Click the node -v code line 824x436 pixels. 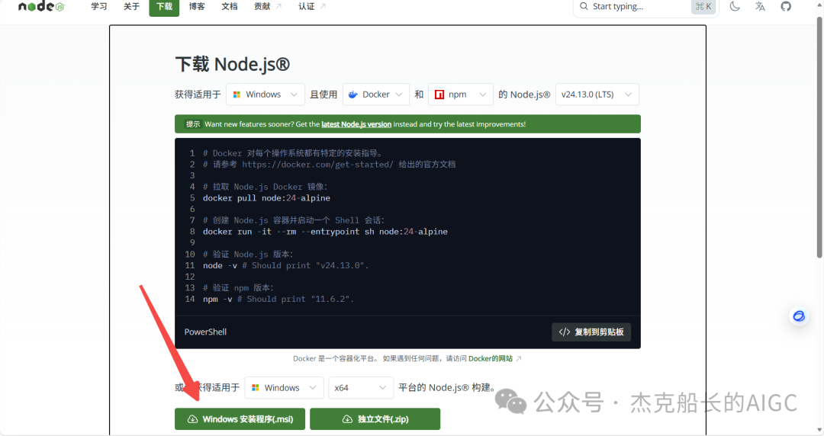point(286,265)
